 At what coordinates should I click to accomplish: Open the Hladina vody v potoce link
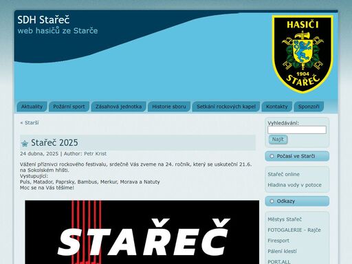click(x=294, y=185)
